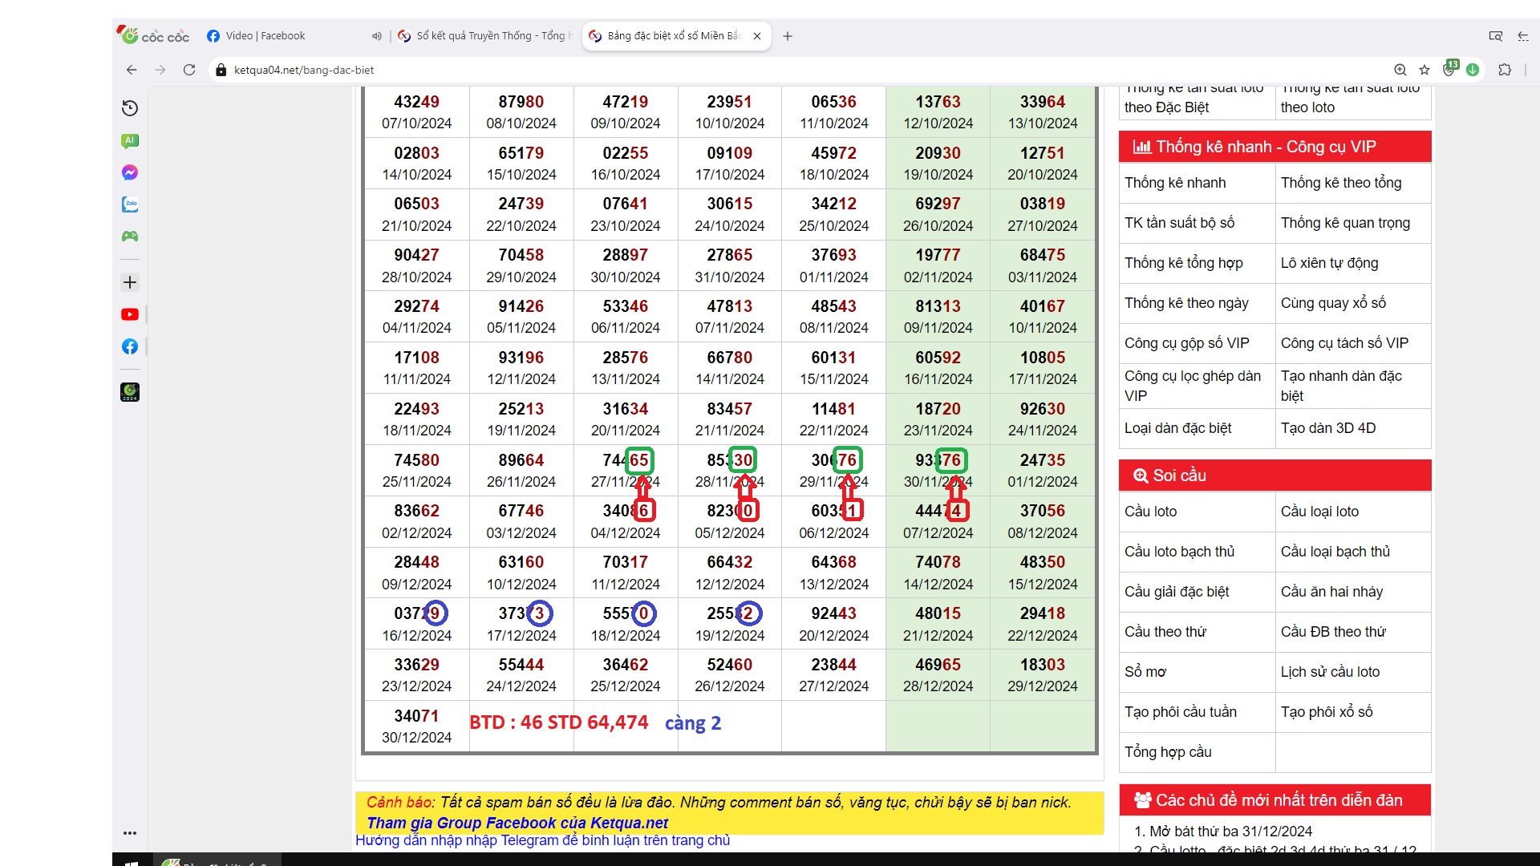Open the Zalo sidebar icon
This screenshot has height=866, width=1540.
130,204
